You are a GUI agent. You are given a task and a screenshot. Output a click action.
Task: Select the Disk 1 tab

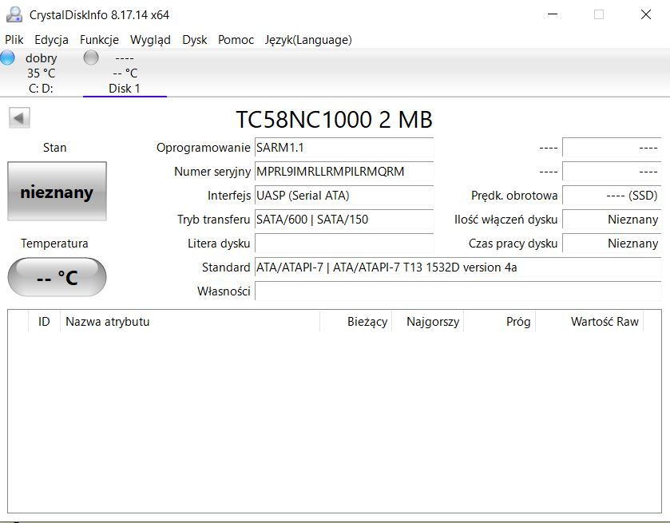click(125, 73)
